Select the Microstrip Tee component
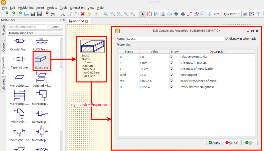 pos(19,135)
